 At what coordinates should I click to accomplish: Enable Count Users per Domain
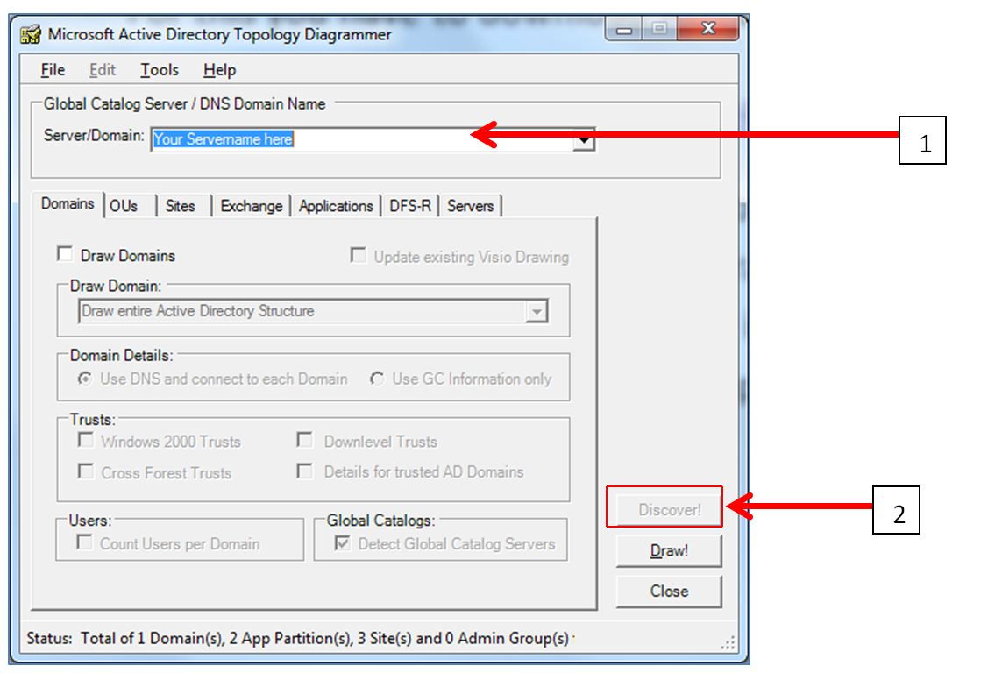83,542
